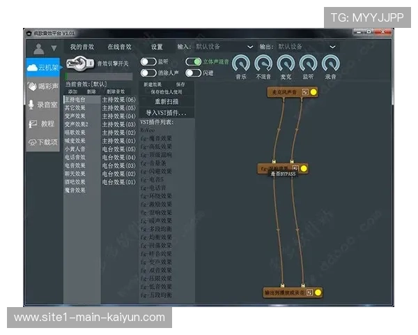418x335 pixels.
Task: Choose preset 主持效果(03)
Action: (x=119, y=124)
